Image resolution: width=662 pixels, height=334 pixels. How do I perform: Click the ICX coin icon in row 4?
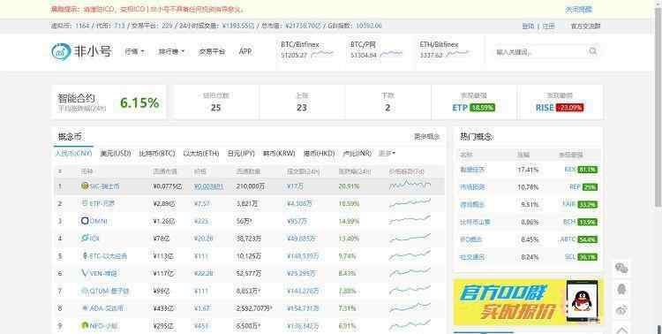coord(85,238)
